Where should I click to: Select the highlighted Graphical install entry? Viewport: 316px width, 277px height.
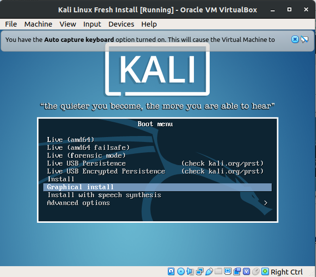[x=158, y=187]
